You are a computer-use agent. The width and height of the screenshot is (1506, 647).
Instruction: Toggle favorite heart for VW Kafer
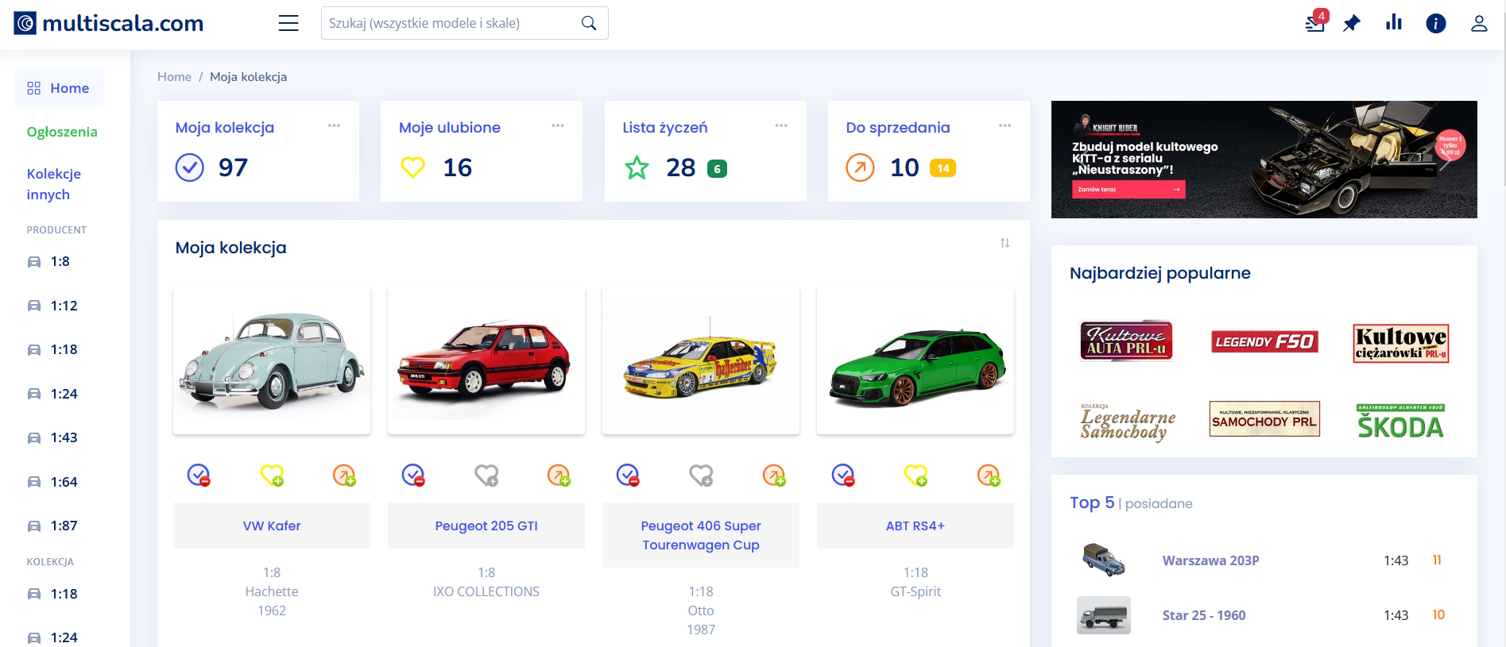click(272, 476)
